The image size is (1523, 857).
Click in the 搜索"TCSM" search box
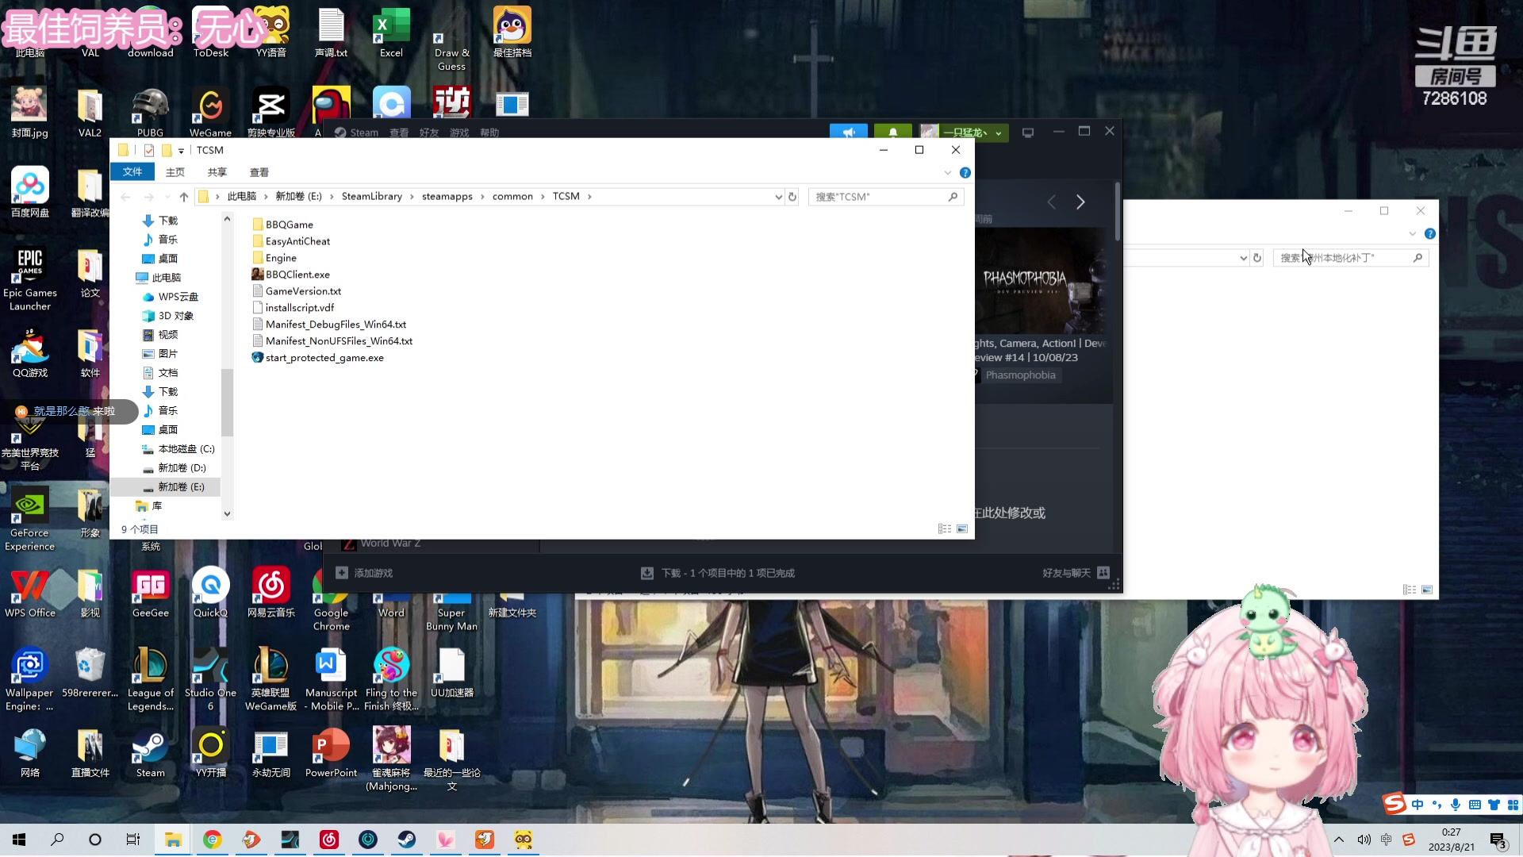(877, 197)
